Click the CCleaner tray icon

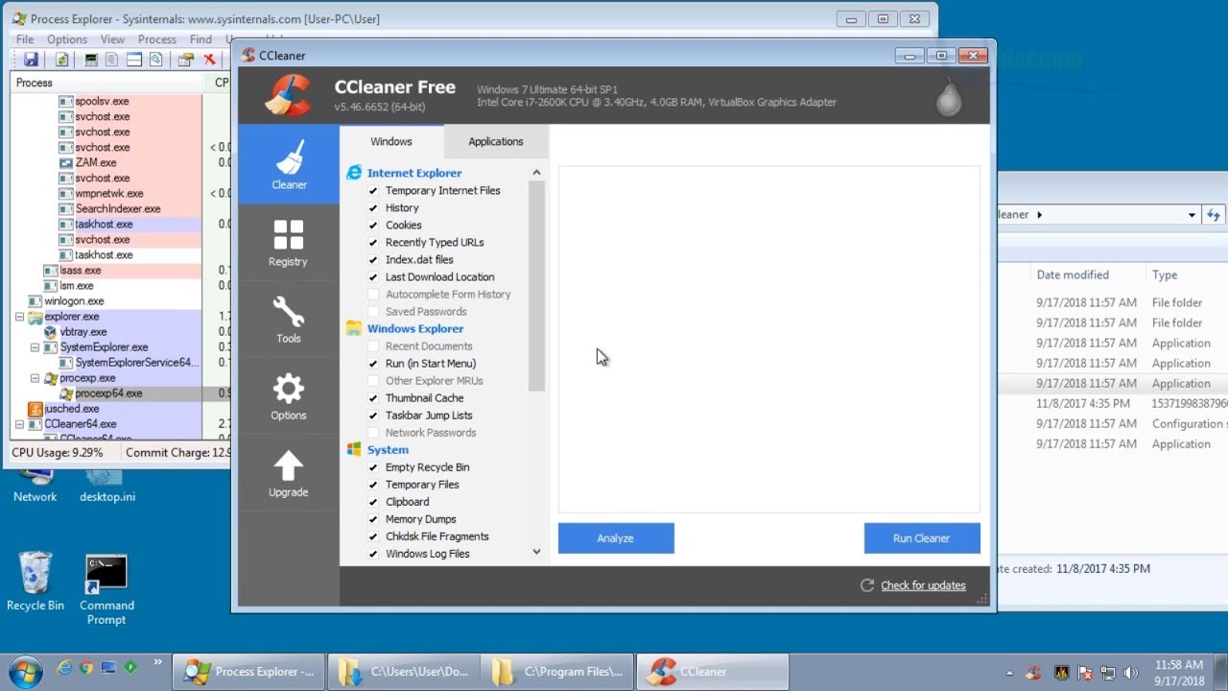point(1034,672)
